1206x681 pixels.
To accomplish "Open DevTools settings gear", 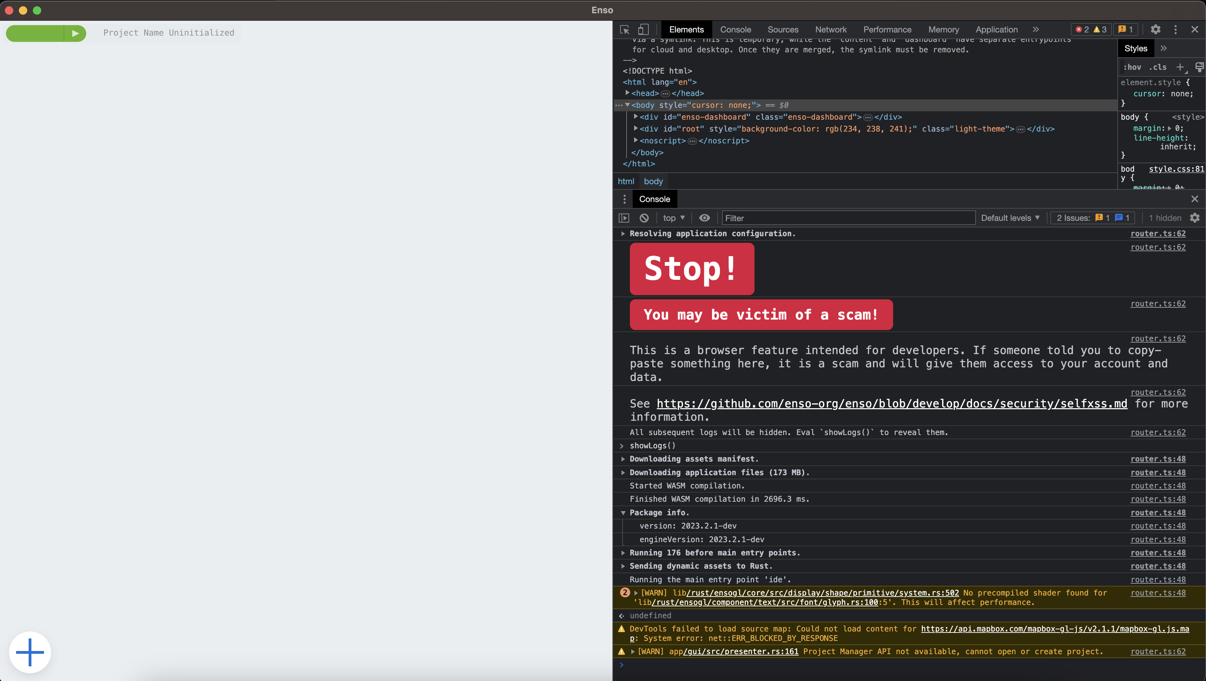I will click(1156, 29).
